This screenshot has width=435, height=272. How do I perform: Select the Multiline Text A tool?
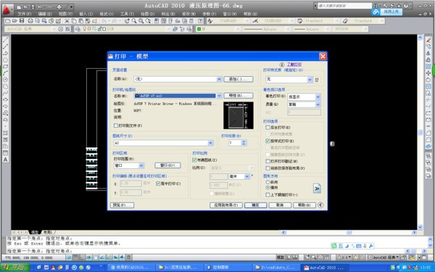tap(5, 160)
